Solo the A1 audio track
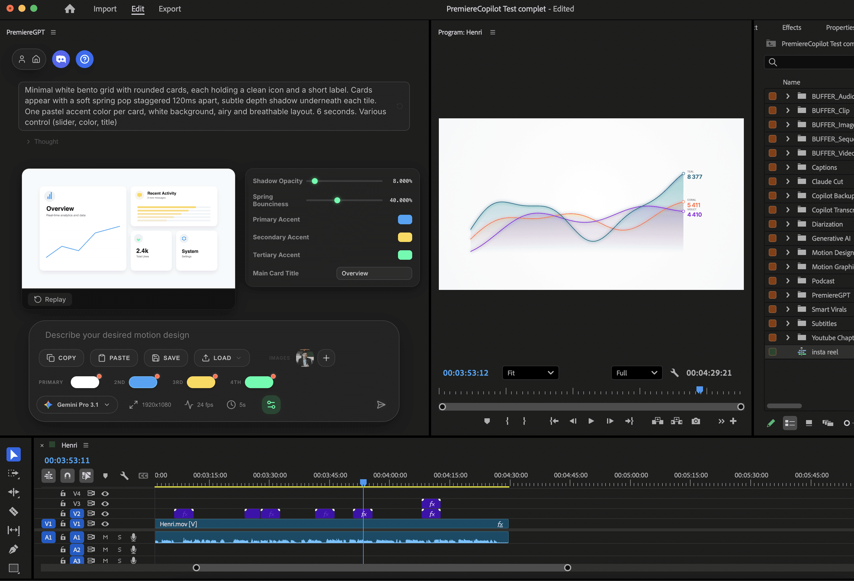This screenshot has height=581, width=854. (x=120, y=537)
